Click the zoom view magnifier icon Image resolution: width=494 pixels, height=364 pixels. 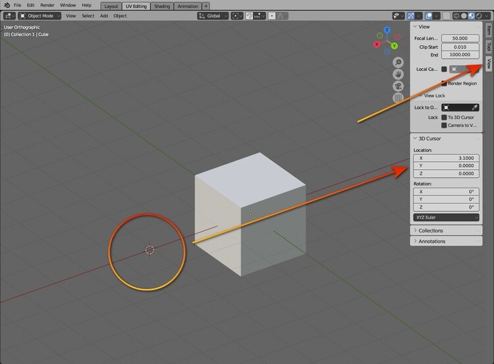pos(398,62)
